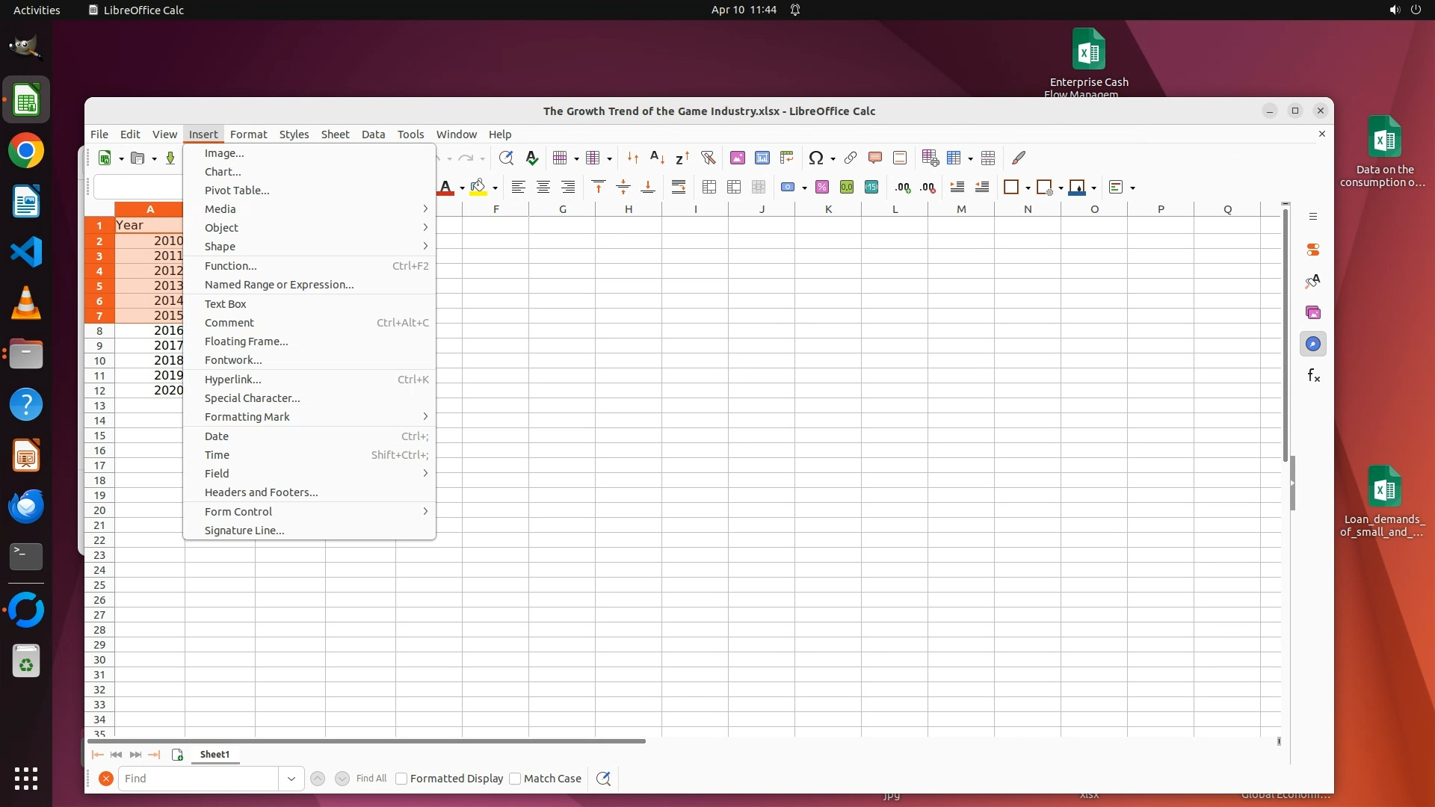Click Format as Percent icon
Screen dimensions: 1435x807
(x=821, y=188)
